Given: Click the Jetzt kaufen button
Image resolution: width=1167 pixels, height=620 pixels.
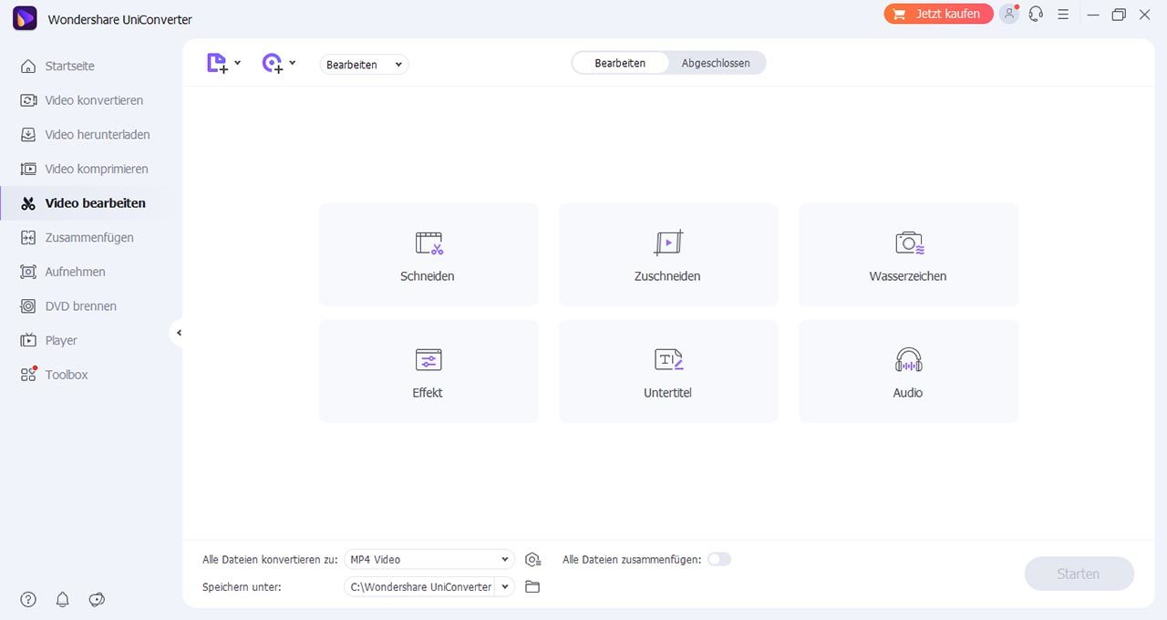Looking at the screenshot, I should click(938, 14).
